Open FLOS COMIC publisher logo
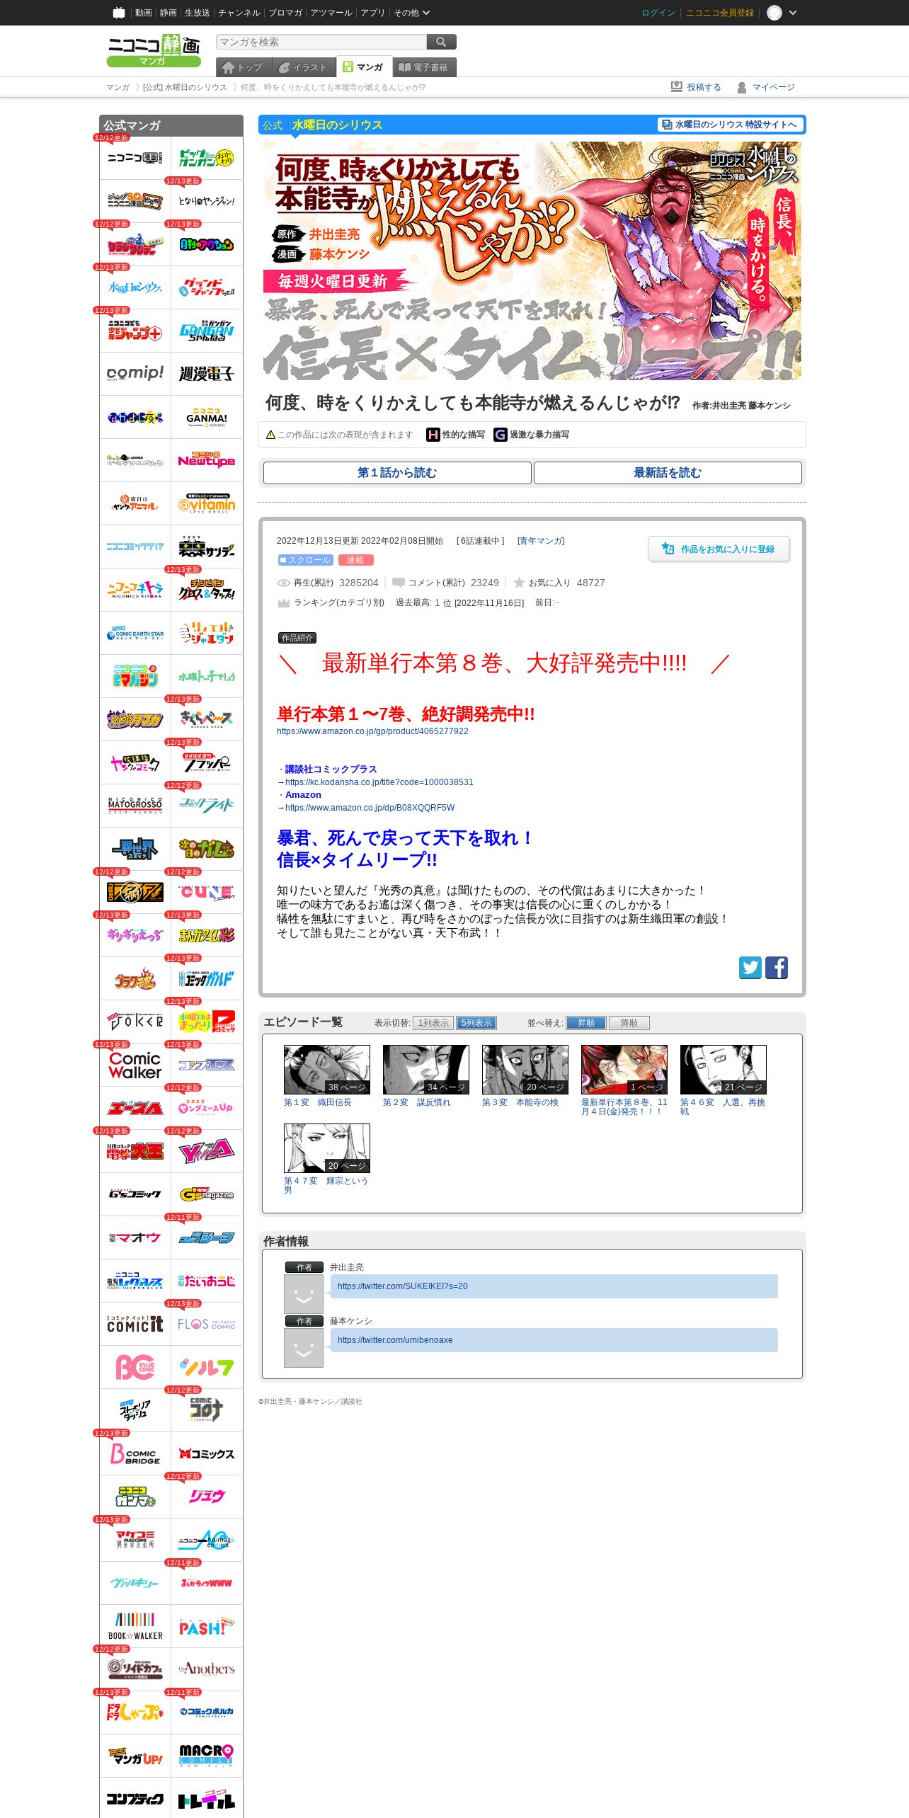 coord(207,1324)
